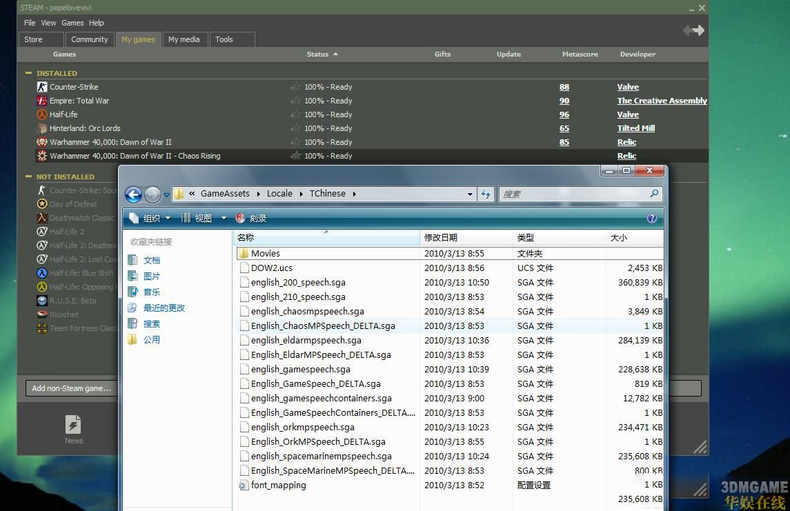This screenshot has height=511, width=790.
Task: Expand the GameAssets breadcrumb arrow
Action: (x=259, y=194)
